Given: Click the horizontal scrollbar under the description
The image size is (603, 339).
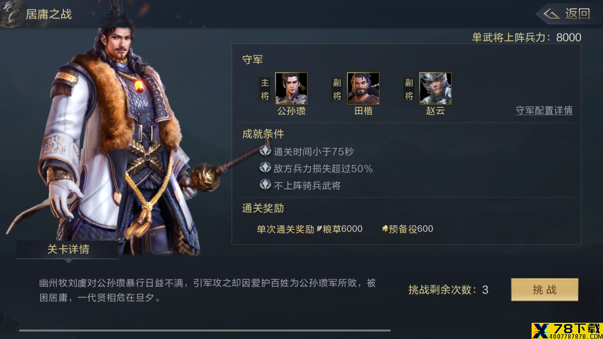Looking at the screenshot, I should [x=205, y=330].
